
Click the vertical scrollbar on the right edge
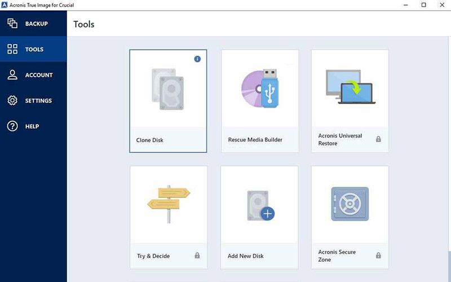(x=449, y=265)
